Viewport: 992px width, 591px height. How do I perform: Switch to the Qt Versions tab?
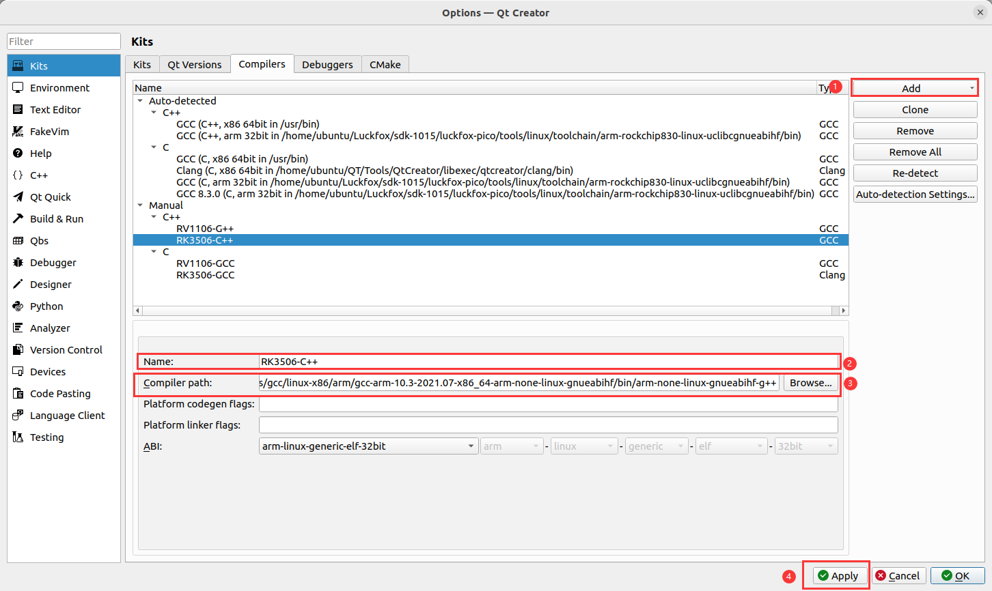coord(195,65)
